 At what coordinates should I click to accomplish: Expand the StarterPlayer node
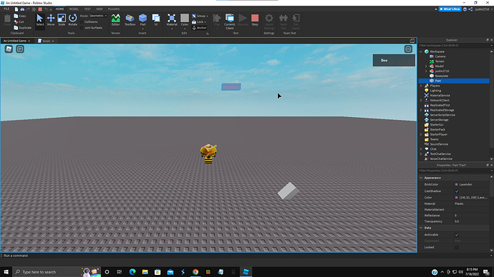[421, 134]
